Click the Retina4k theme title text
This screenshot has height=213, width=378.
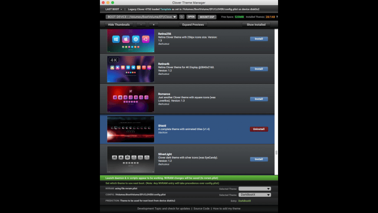[x=164, y=64]
